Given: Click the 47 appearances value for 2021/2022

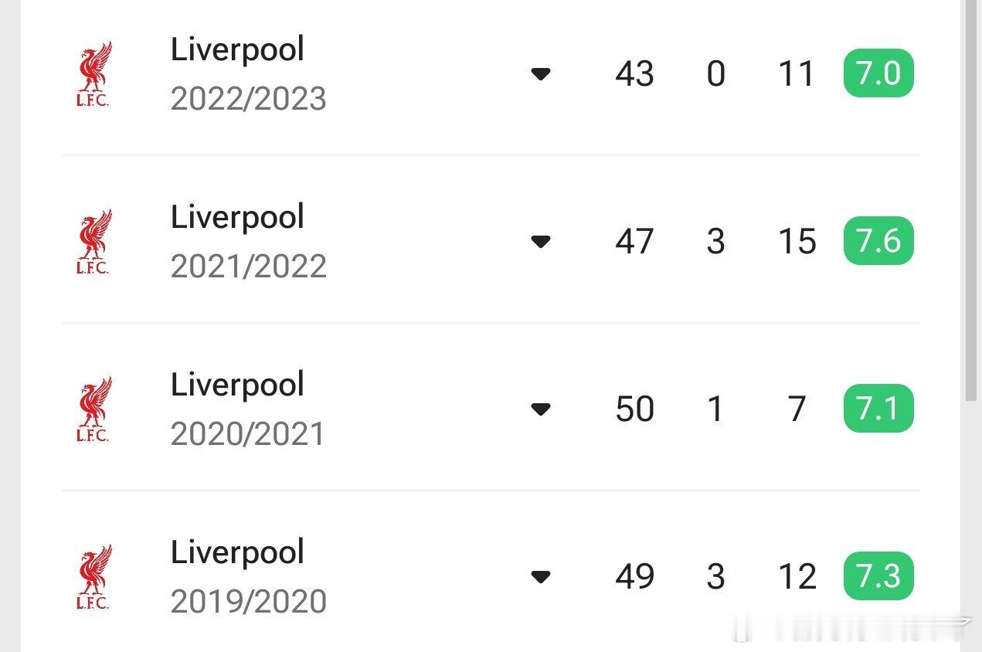Looking at the screenshot, I should tap(634, 242).
